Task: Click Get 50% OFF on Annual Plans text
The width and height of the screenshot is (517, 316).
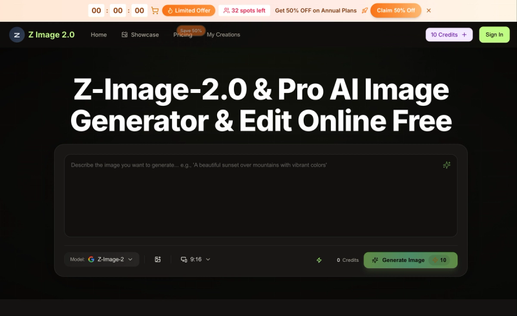Action: point(315,10)
